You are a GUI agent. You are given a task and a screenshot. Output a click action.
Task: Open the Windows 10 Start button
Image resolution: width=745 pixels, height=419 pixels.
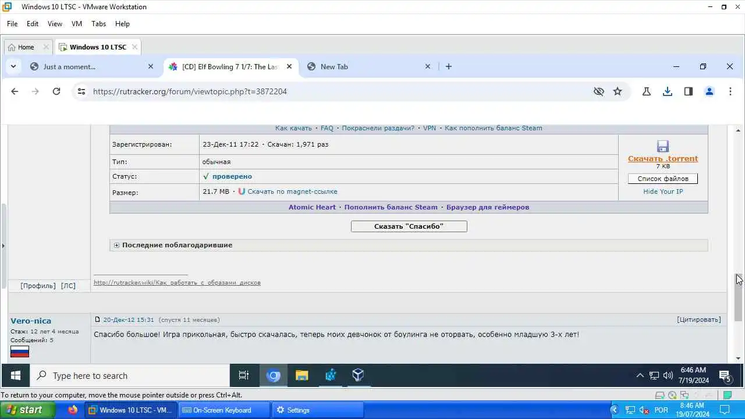pos(15,376)
